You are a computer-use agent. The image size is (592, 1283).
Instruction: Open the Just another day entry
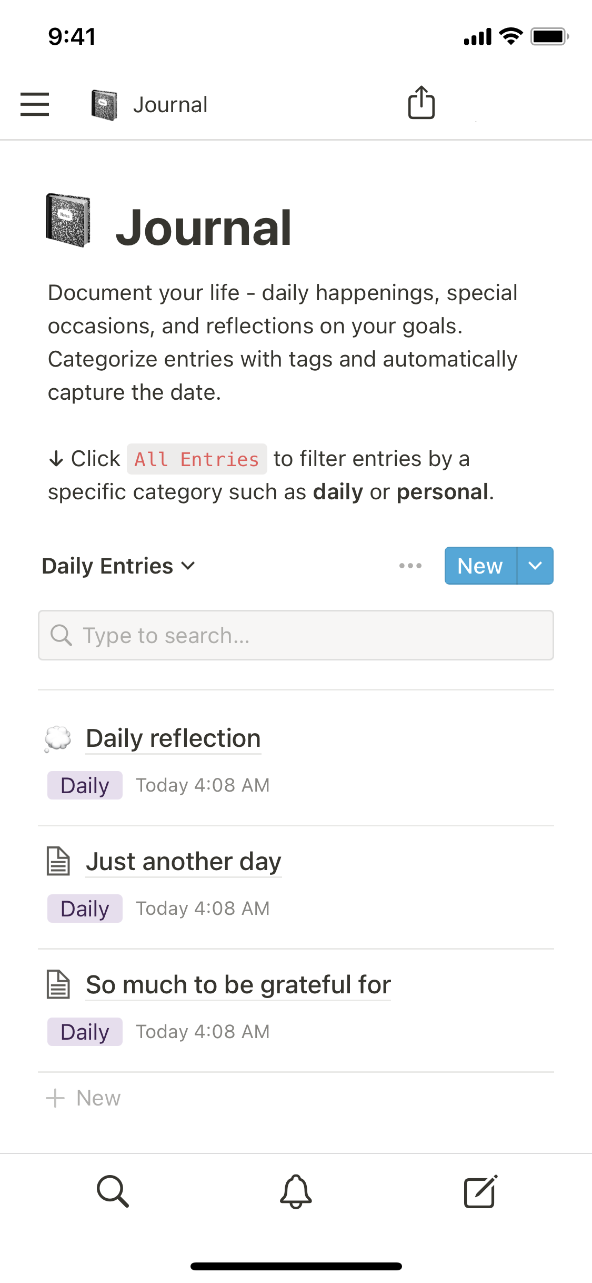pyautogui.click(x=184, y=862)
